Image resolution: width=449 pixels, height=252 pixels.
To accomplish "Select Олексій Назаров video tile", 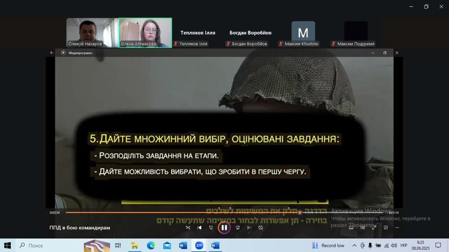I will pos(92,32).
